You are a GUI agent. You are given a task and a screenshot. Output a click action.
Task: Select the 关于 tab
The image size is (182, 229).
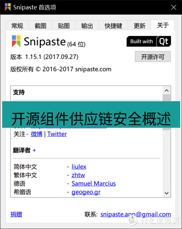coord(163,25)
